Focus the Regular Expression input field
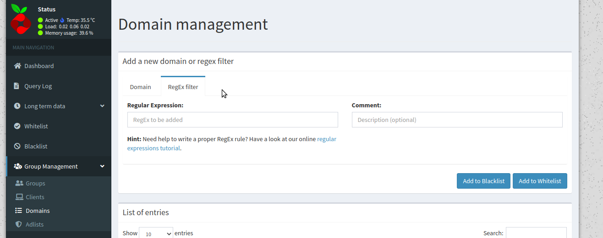The width and height of the screenshot is (603, 238). [x=233, y=120]
